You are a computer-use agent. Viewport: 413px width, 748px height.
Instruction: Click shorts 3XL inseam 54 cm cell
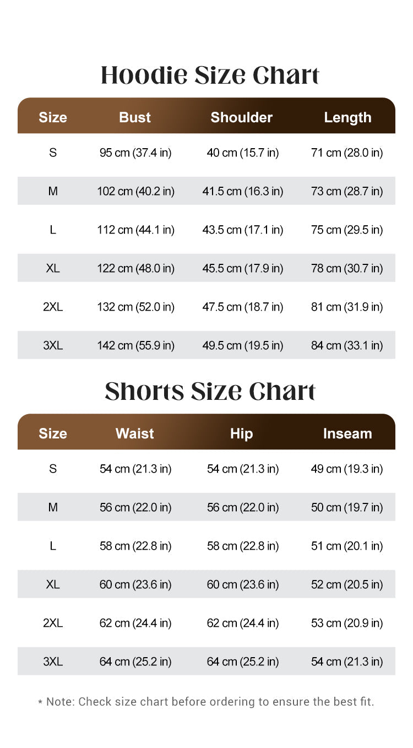point(347,662)
